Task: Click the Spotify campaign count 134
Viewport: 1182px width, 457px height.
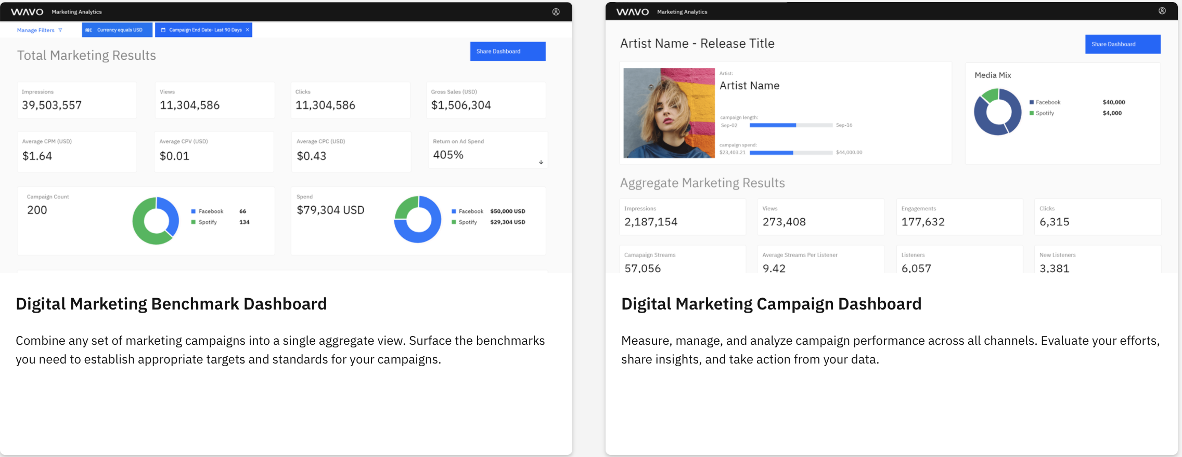Action: coord(245,222)
